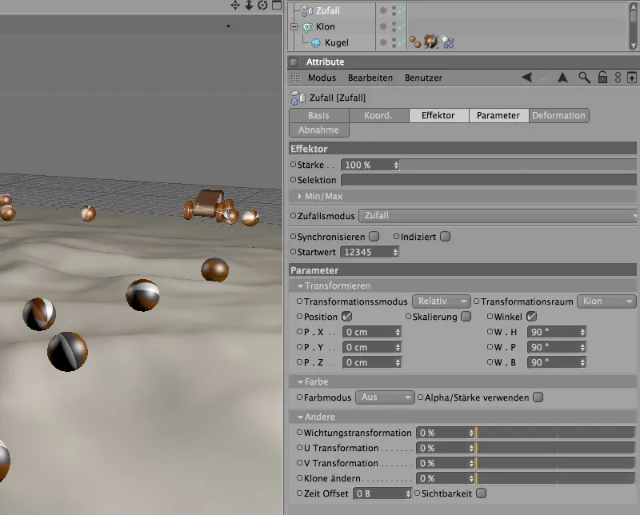Open the search magnifier in Attribute manager
Screen dimensions: 640x515
[x=585, y=78]
